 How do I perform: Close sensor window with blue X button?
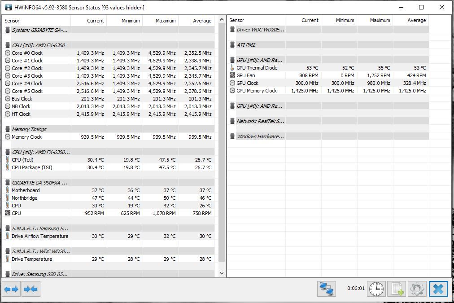pos(438,289)
